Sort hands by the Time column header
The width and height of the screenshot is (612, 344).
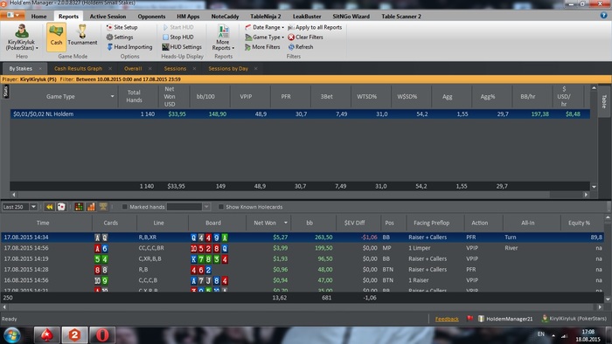pyautogui.click(x=43, y=223)
